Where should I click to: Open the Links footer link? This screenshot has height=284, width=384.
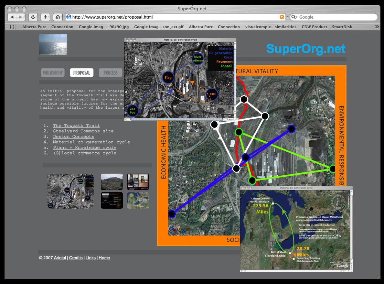click(90, 258)
